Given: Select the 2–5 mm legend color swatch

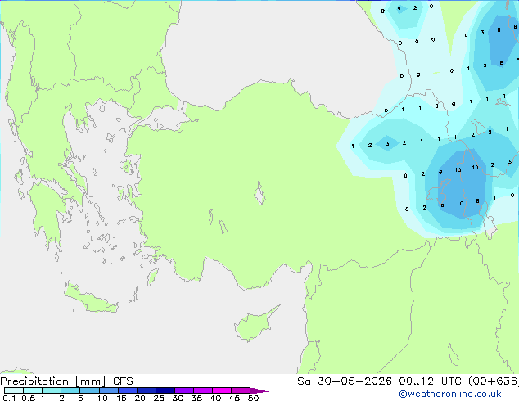Looking at the screenshot, I should tap(70, 390).
